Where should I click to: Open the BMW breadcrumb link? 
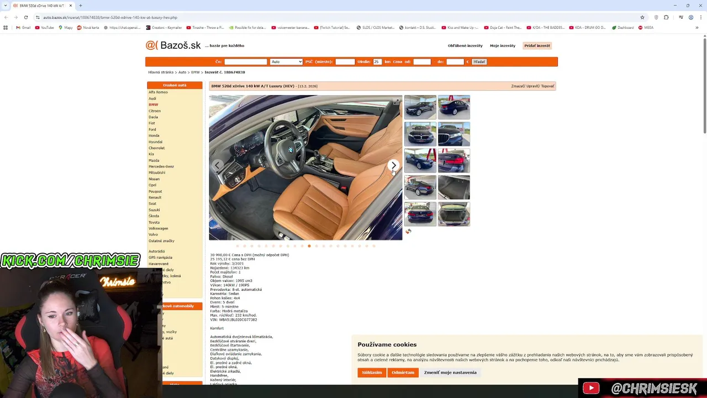196,72
